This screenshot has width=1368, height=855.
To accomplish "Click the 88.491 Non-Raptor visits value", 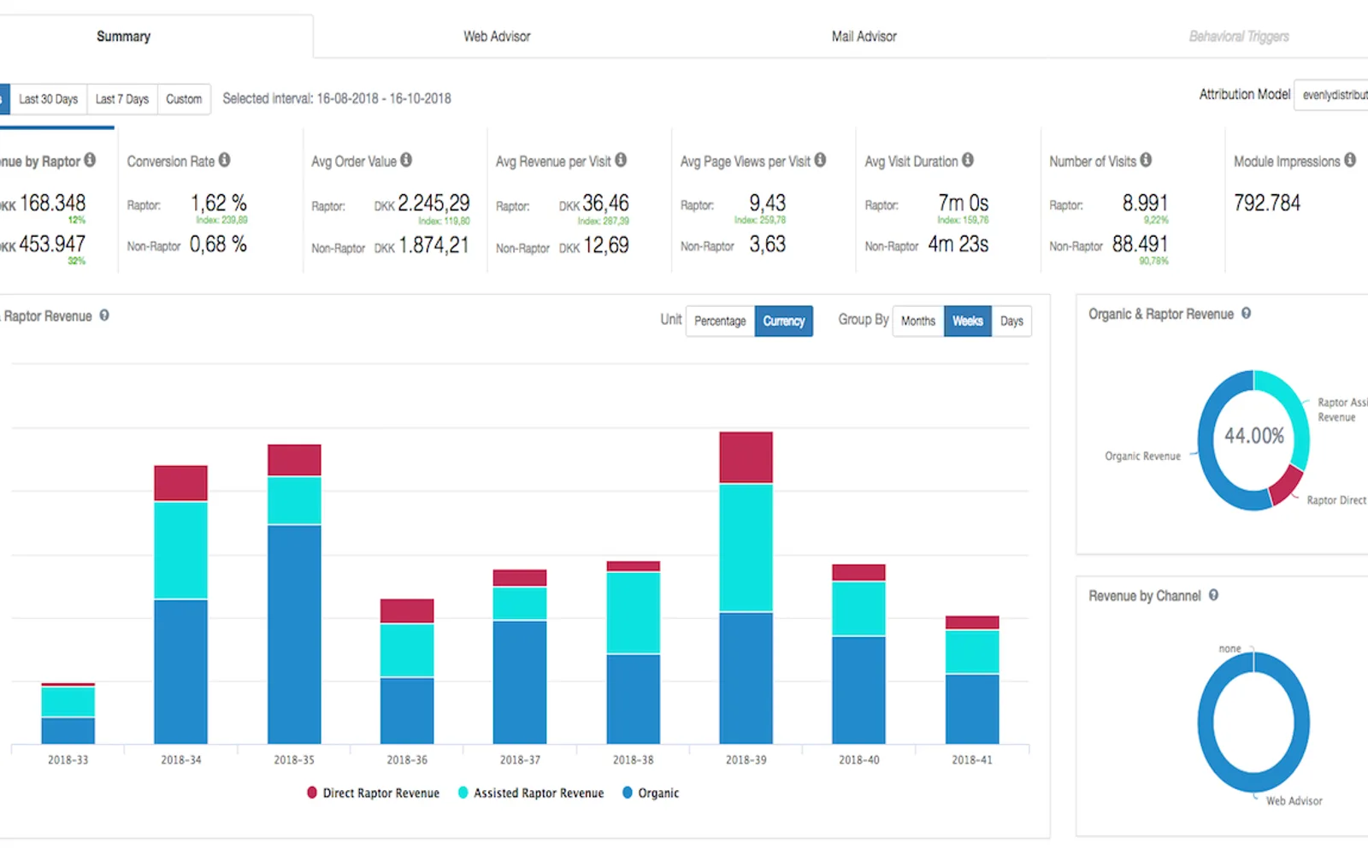I will [1140, 245].
